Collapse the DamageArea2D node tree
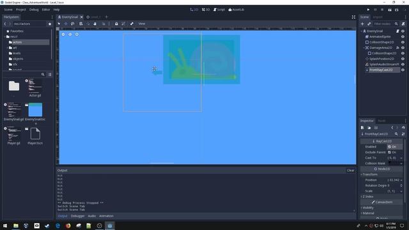Screen dimensions: 409x230 [364, 48]
